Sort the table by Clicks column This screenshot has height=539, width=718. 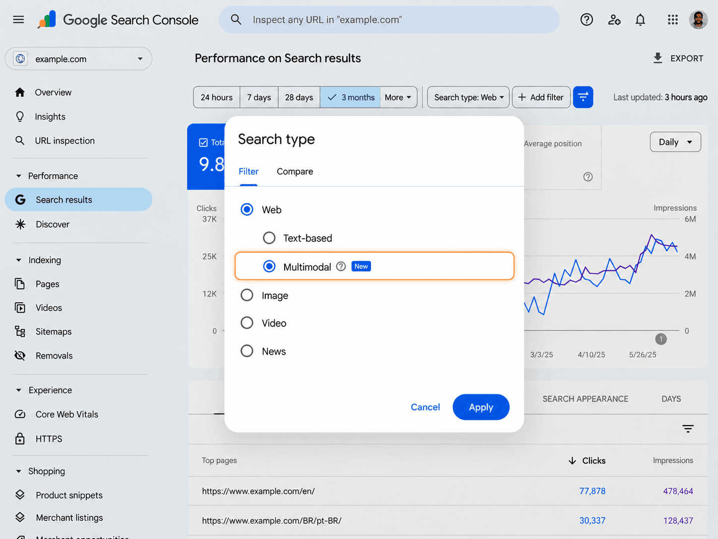(x=587, y=461)
